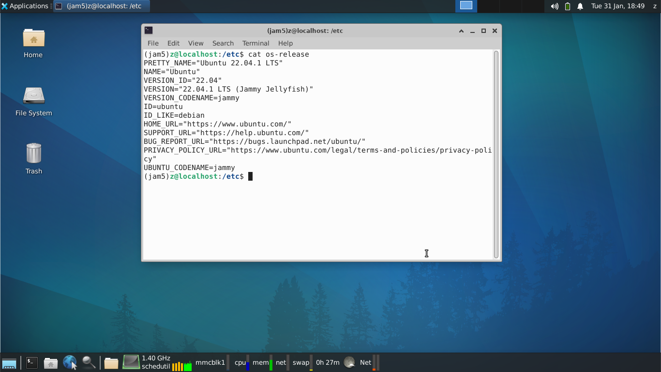Open the Search menu in terminal
Image resolution: width=661 pixels, height=372 pixels.
(223, 43)
